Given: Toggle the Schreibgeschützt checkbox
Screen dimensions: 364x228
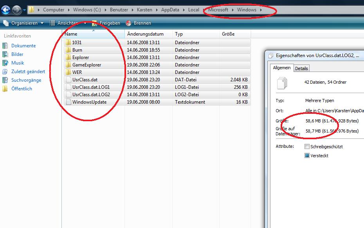Looking at the screenshot, I should 307,147.
